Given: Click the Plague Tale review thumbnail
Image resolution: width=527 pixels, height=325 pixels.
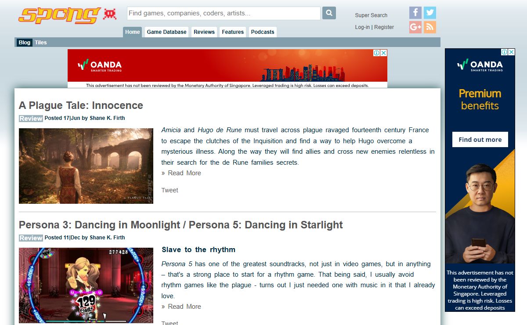Looking at the screenshot, I should 86,166.
